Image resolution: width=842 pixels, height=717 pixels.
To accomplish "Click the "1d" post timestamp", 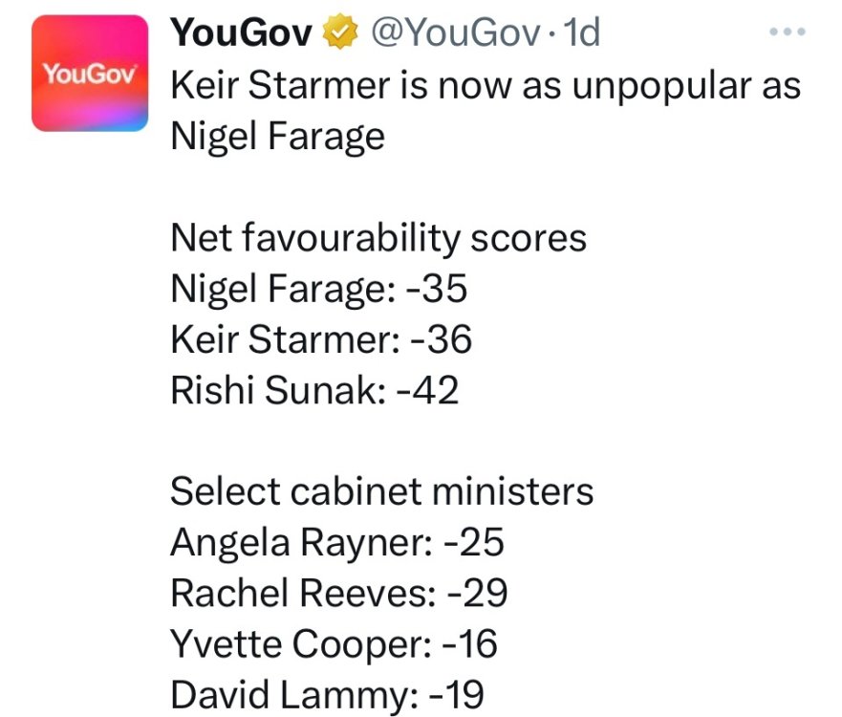I will [582, 33].
